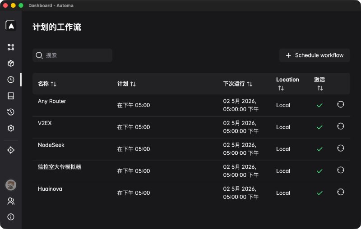Toggle active checkmark for Any Router
Viewport: 361px width, 229px height.
pyautogui.click(x=319, y=105)
